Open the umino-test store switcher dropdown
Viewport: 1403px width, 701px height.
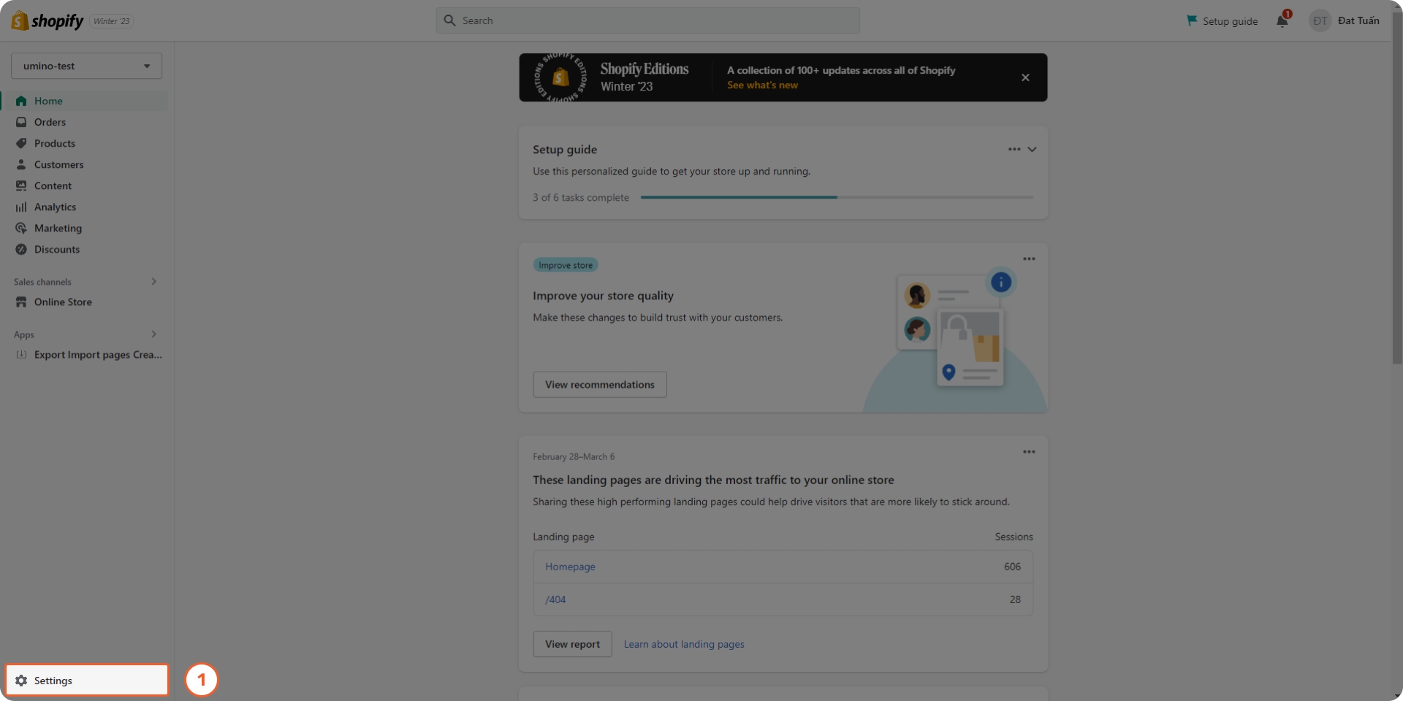click(x=86, y=66)
